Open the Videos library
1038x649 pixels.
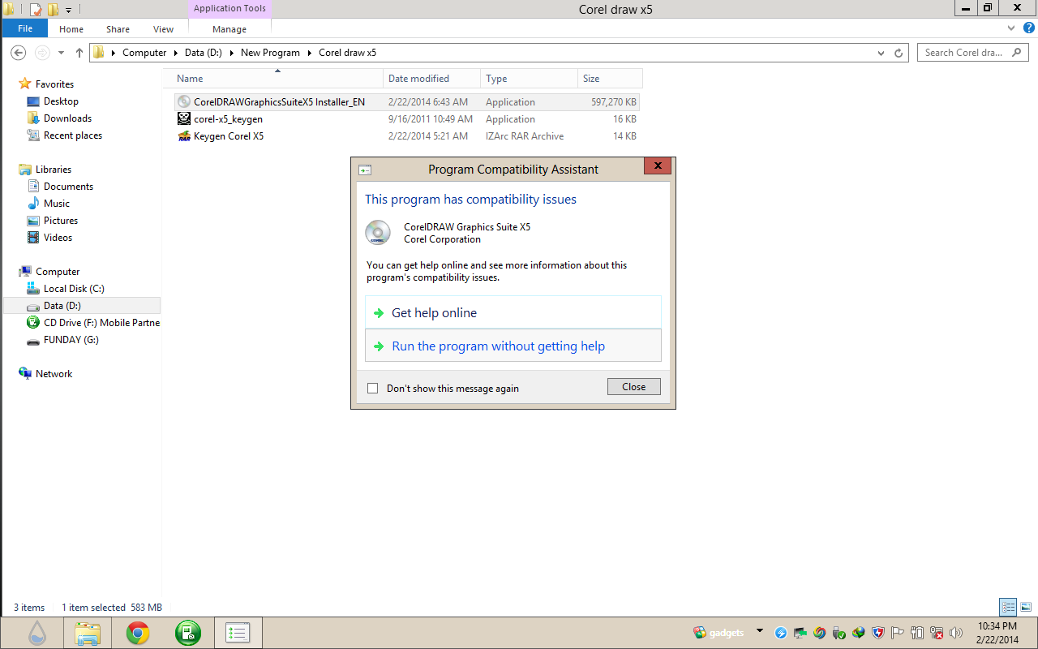tap(58, 238)
